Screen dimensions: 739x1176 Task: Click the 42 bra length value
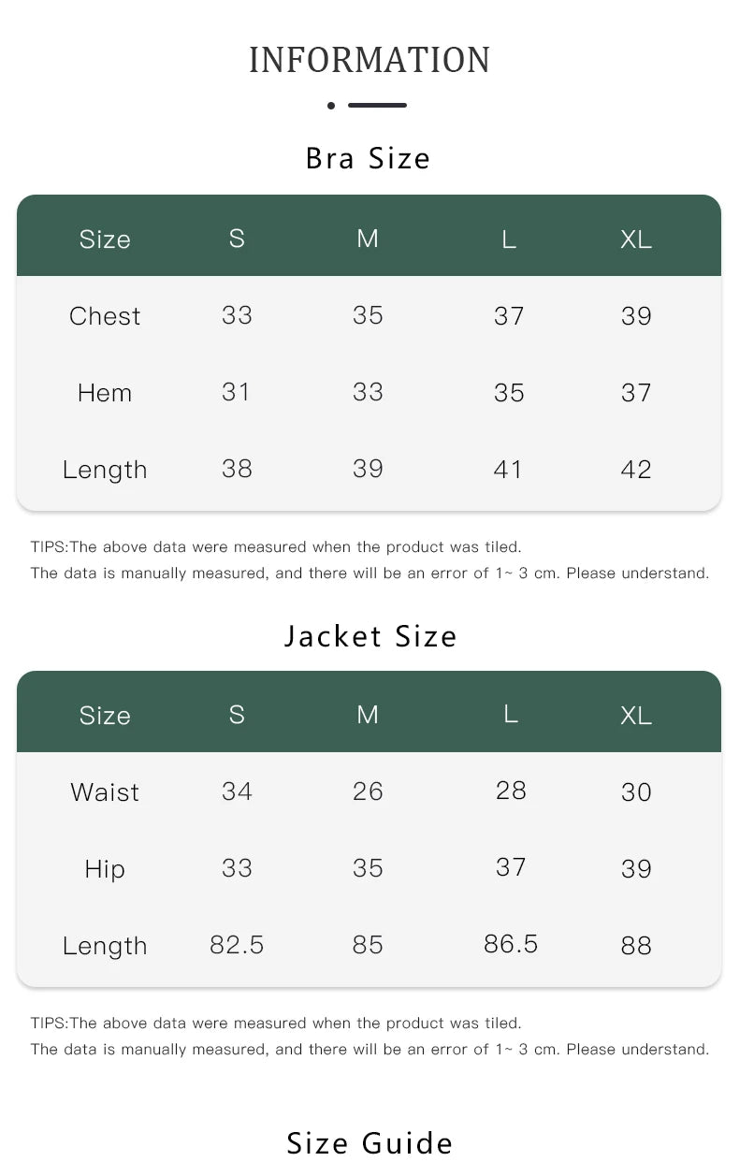pos(636,470)
